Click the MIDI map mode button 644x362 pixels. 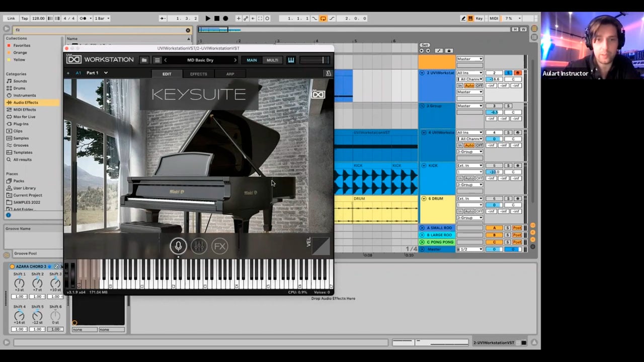coord(494,18)
